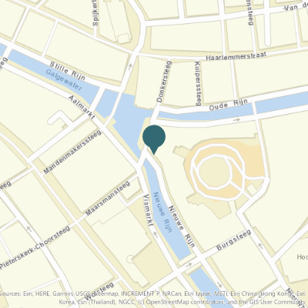The height and width of the screenshot is (308, 308).
Task: Click the one-way arrow near Burgsteeg junction
Action: (x=189, y=264)
